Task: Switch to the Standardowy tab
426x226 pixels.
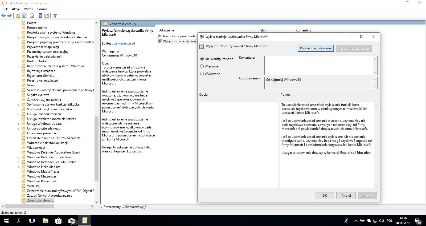Action: coord(134,207)
